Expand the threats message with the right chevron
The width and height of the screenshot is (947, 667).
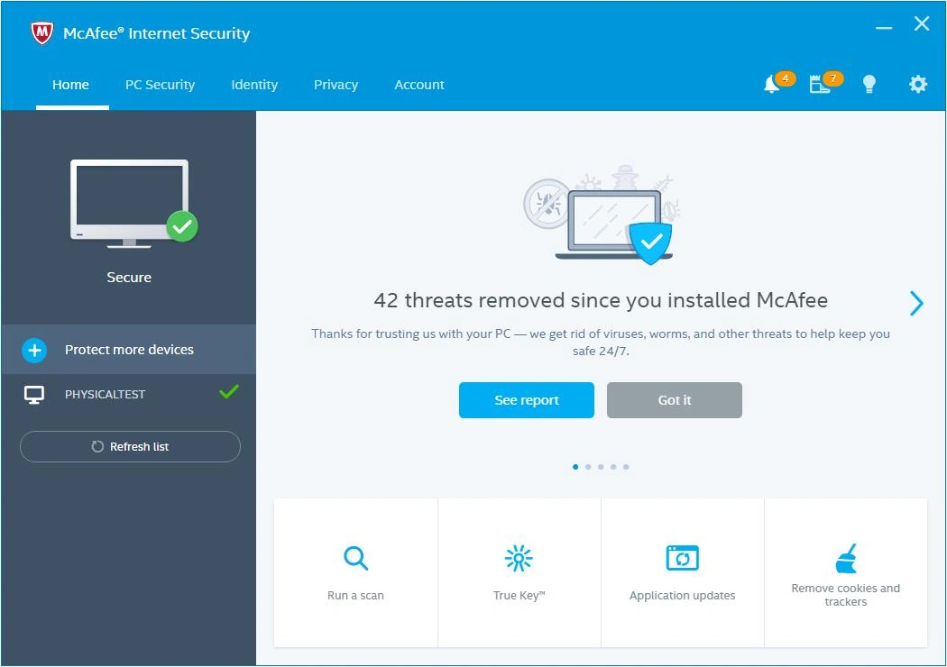(x=916, y=304)
